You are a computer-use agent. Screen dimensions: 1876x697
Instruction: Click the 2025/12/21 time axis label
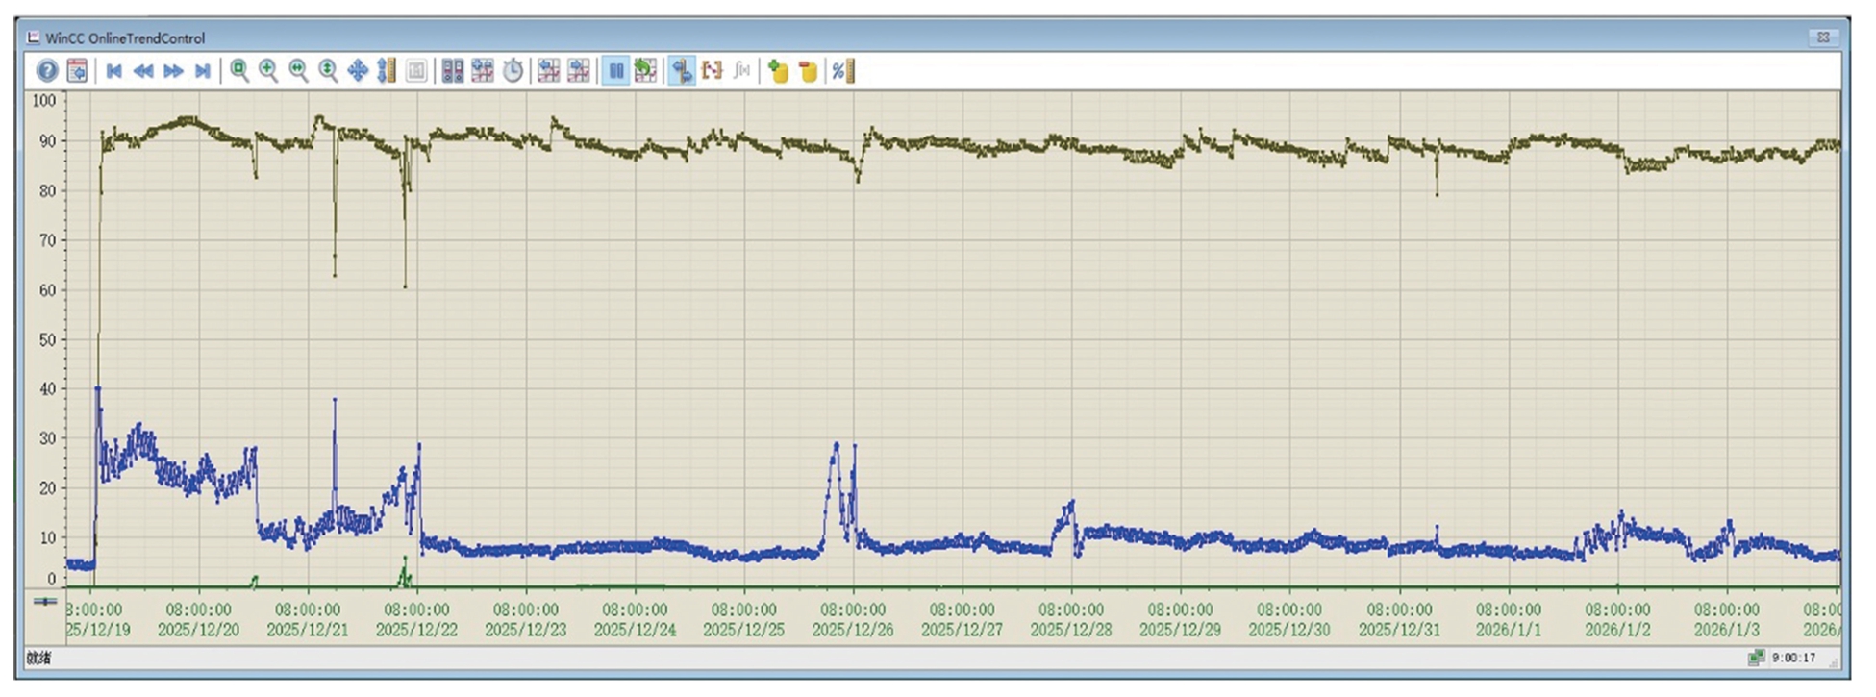click(308, 630)
